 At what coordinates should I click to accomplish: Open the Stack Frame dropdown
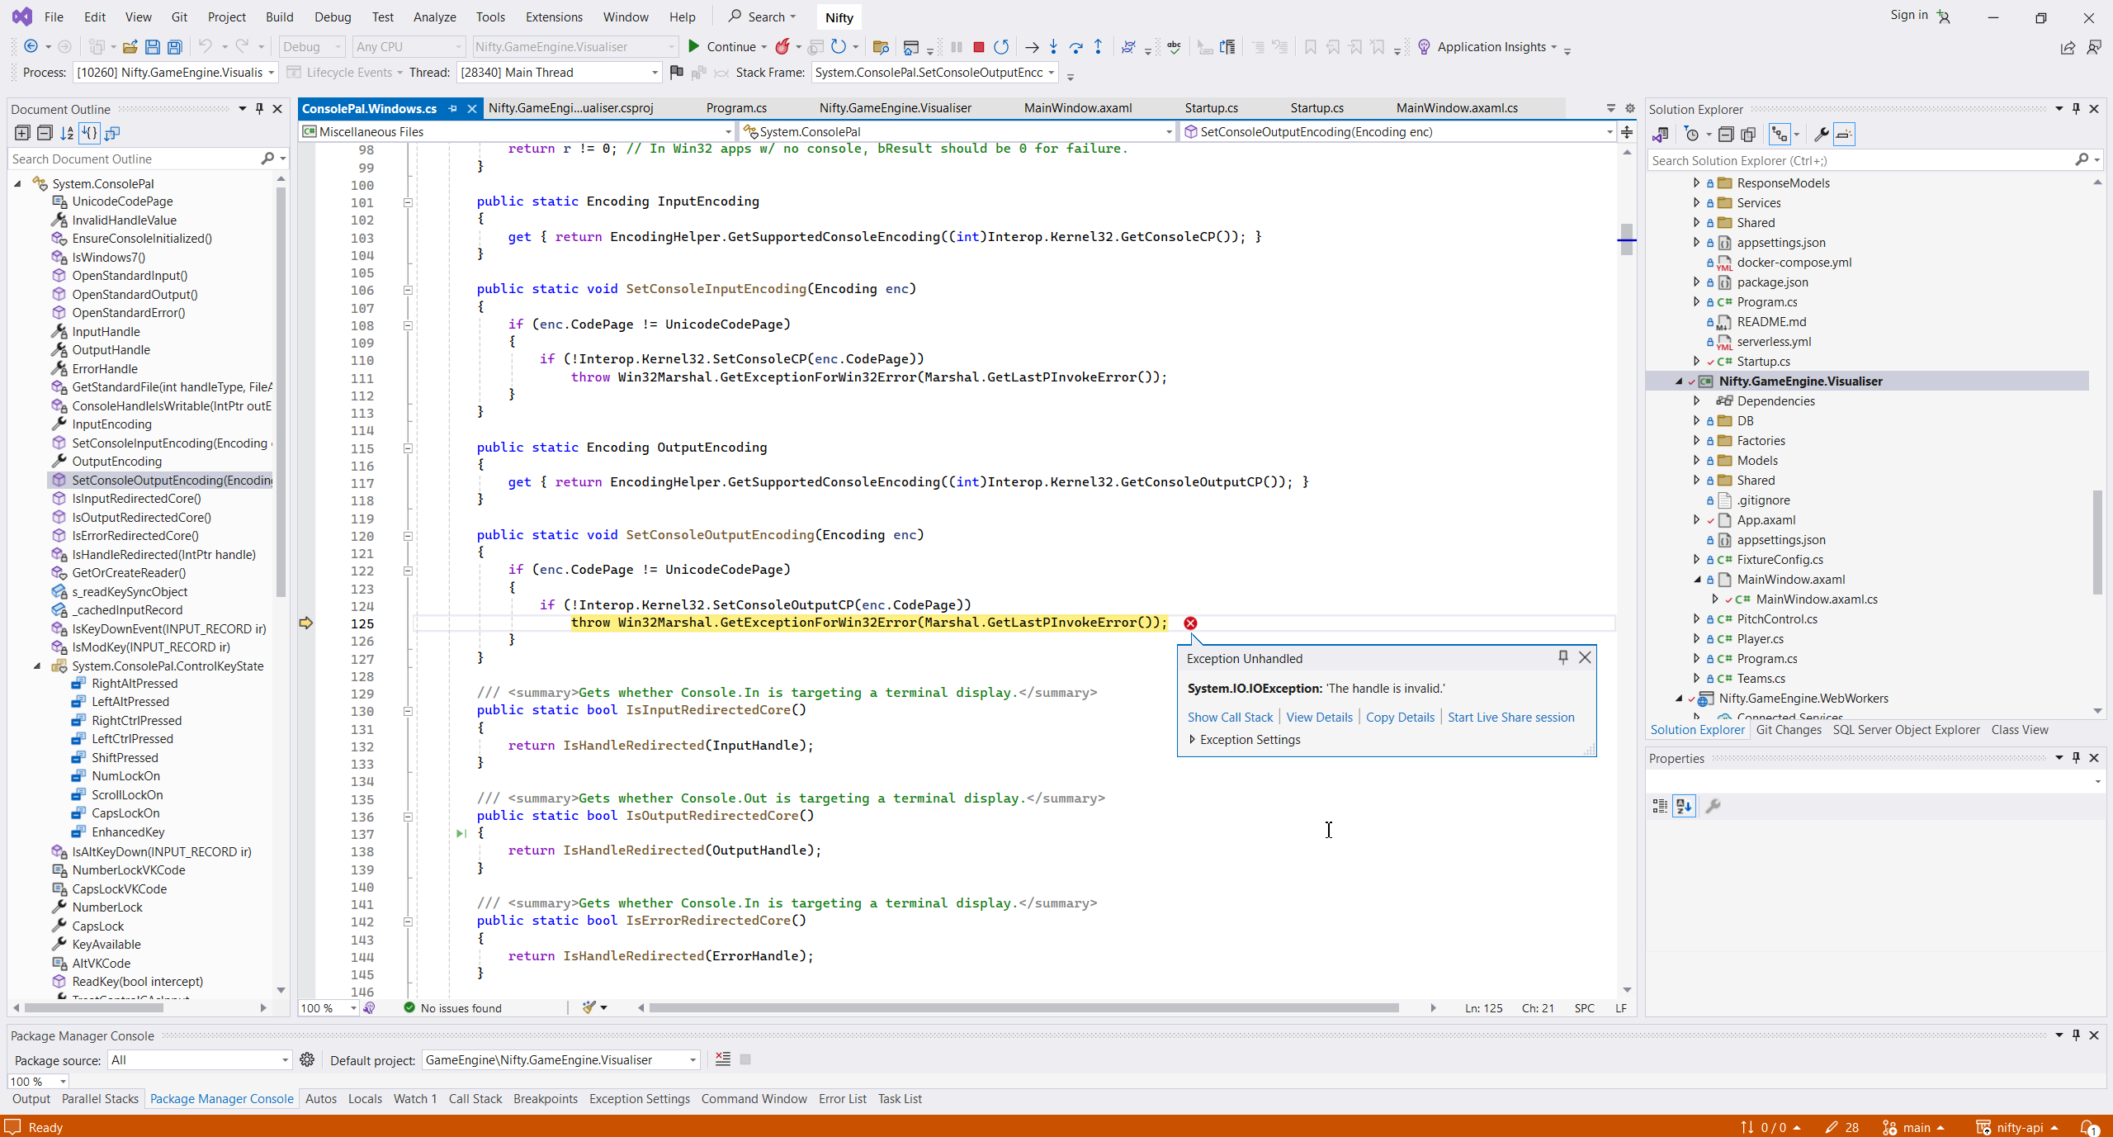(x=1051, y=73)
